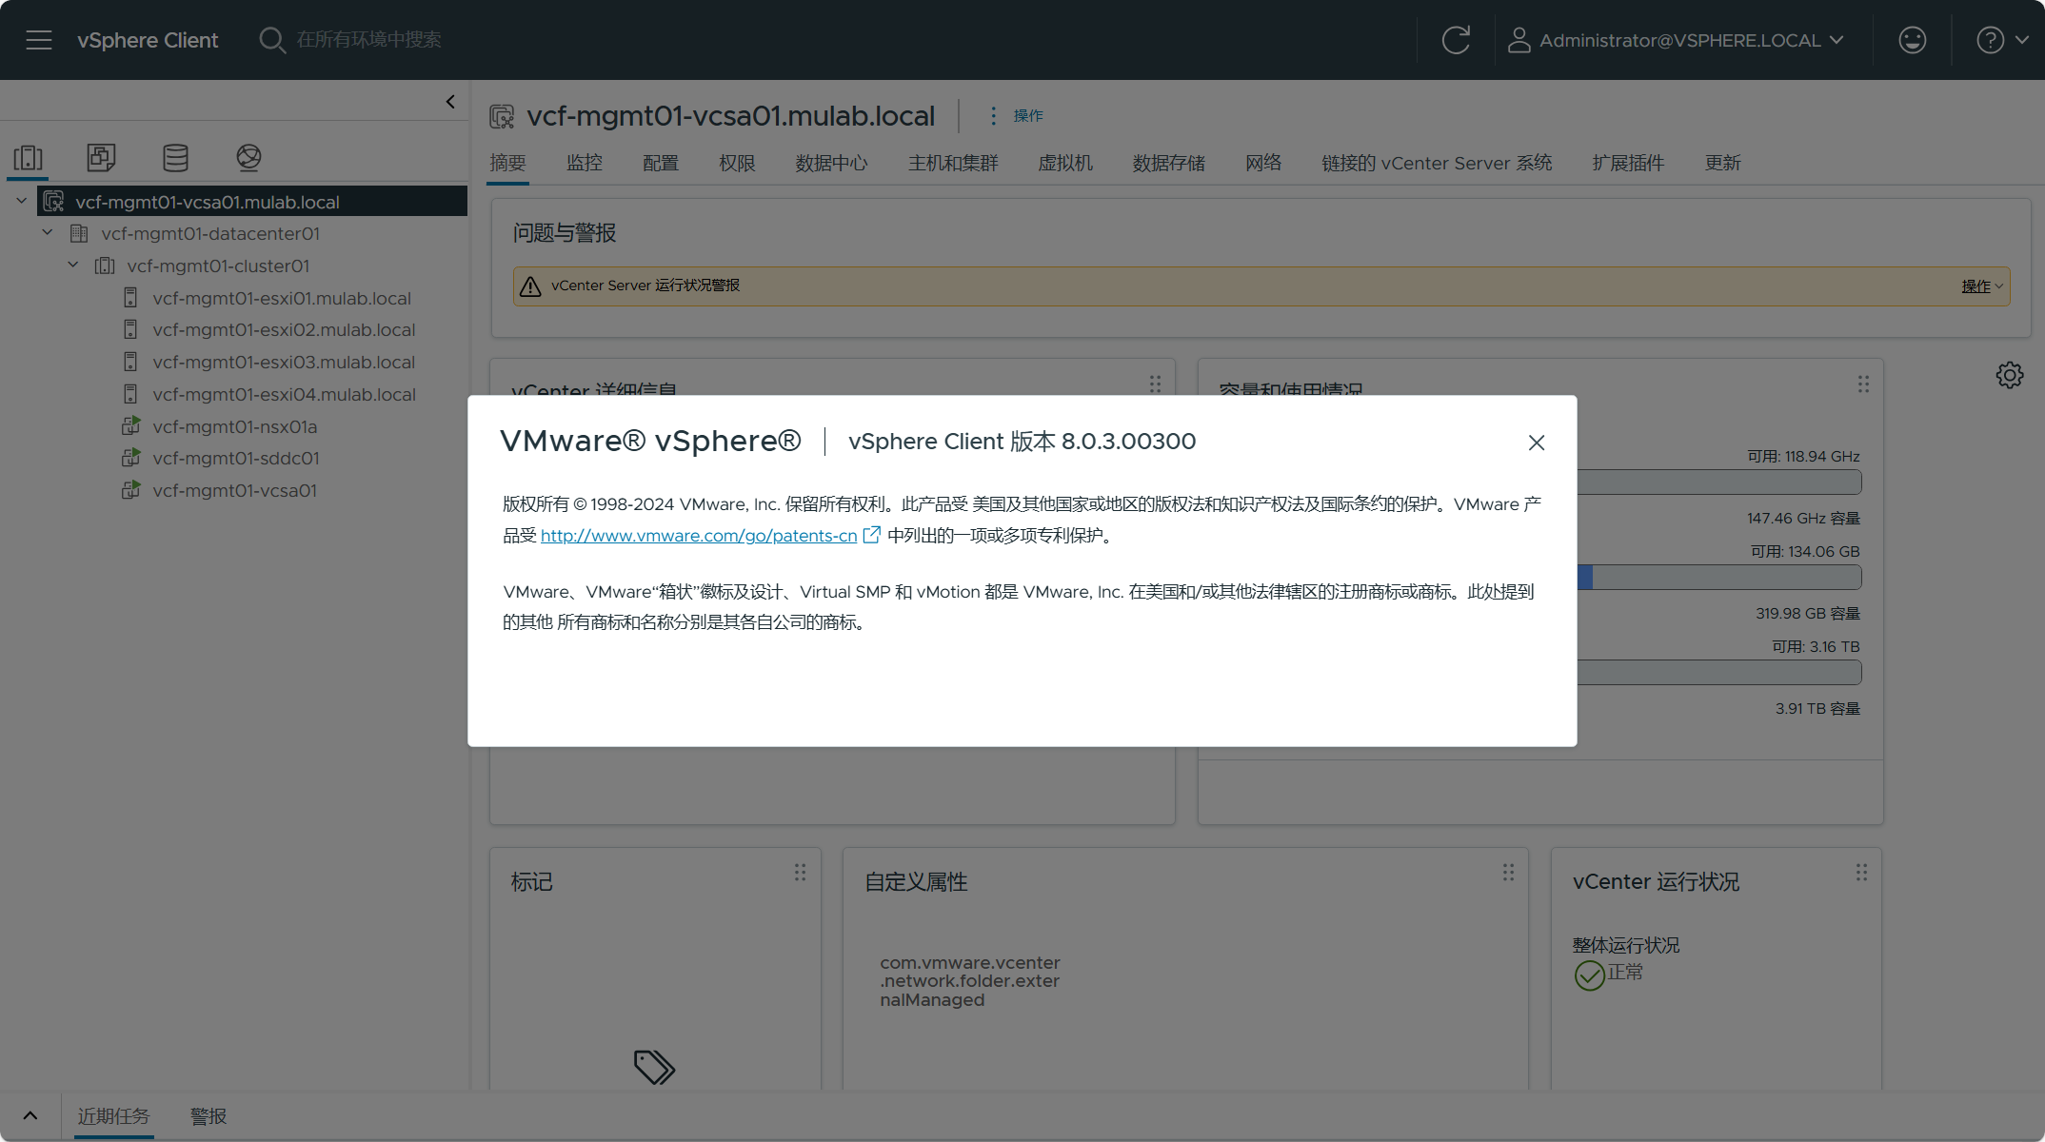Click the warning icon in alarm banner
This screenshot has height=1142, width=2045.
tap(530, 286)
